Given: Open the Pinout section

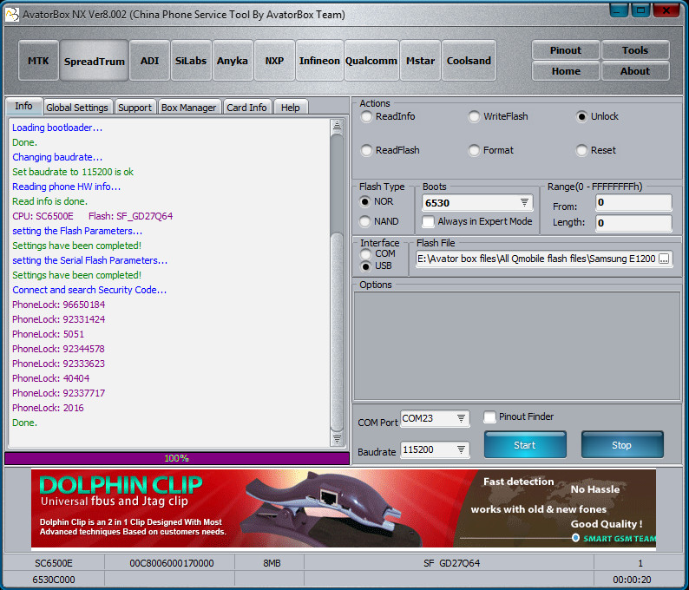Looking at the screenshot, I should click(x=566, y=50).
